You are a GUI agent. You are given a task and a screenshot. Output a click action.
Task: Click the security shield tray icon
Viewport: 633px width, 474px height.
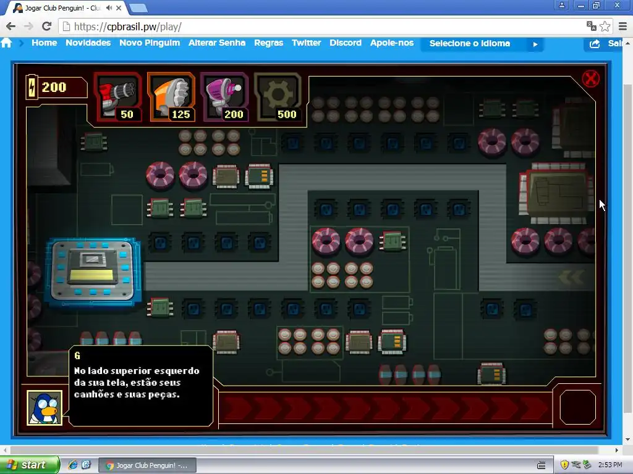[564, 465]
